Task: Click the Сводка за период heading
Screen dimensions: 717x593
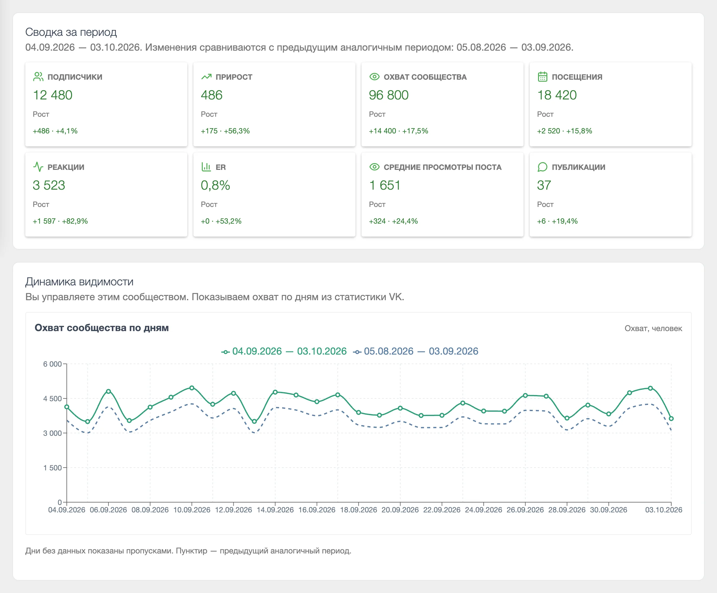Action: click(x=71, y=32)
